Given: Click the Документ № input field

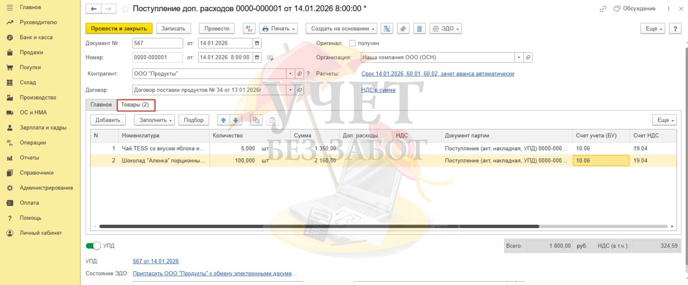Looking at the screenshot, I should (157, 43).
